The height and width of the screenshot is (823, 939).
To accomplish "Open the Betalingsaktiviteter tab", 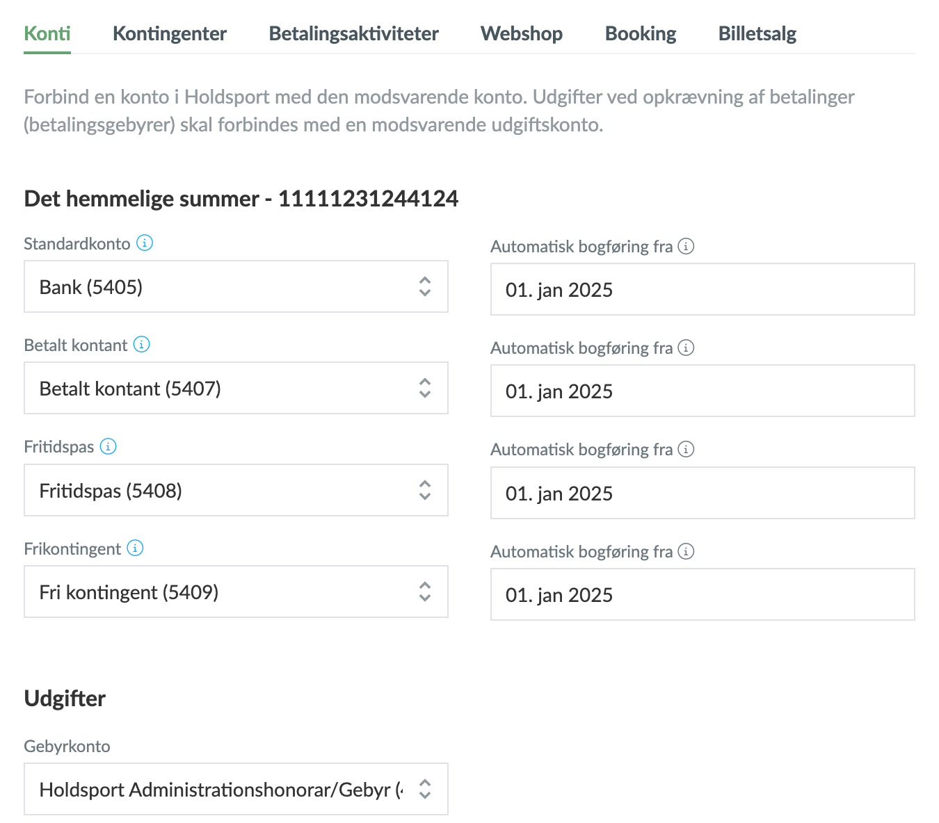I will (x=353, y=33).
